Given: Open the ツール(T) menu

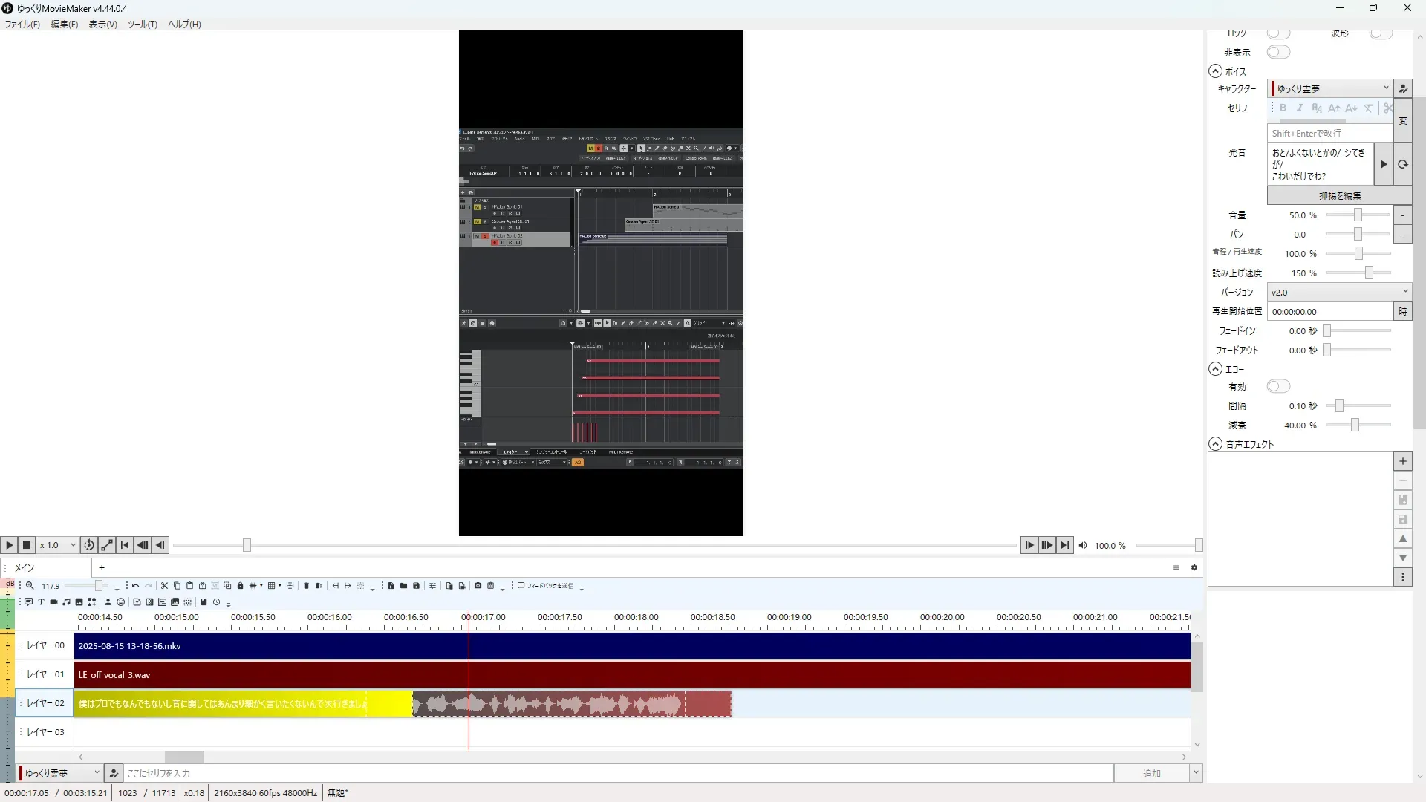Looking at the screenshot, I should 142,24.
